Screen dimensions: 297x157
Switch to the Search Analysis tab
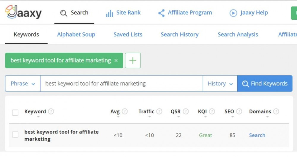238,34
